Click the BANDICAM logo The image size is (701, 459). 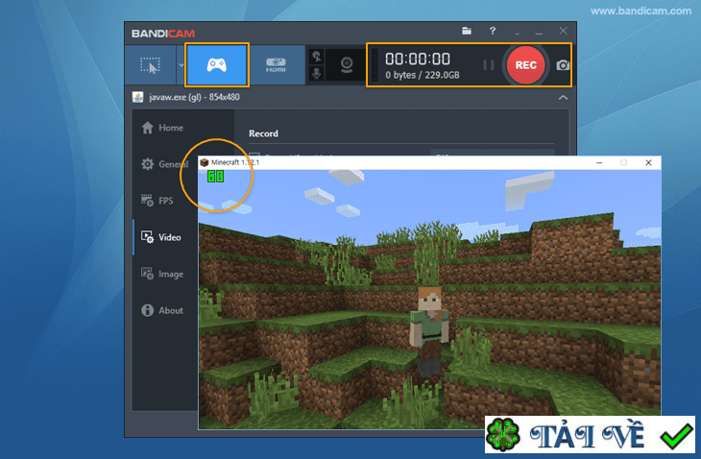(x=163, y=34)
